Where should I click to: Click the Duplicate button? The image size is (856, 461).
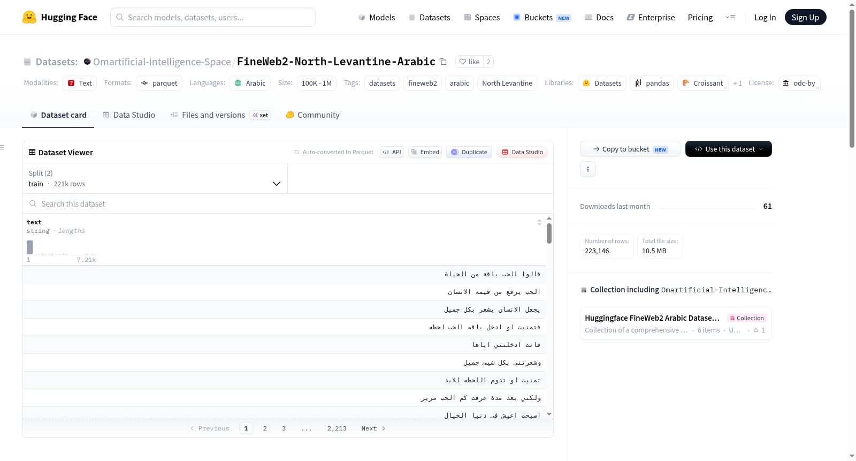(x=469, y=152)
